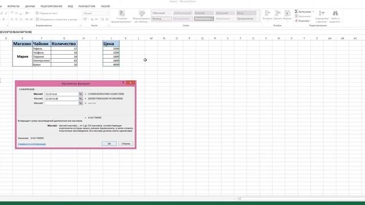This screenshot has height=205, width=365.
Task: Click the Sort & Filter icon
Action: coord(322,13)
